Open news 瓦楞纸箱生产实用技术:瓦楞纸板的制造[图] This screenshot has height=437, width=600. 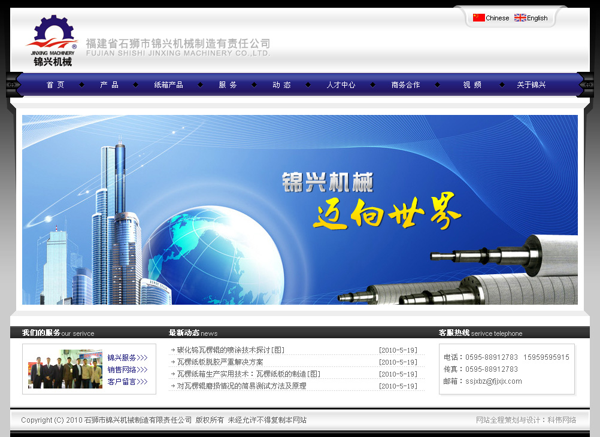249,374
